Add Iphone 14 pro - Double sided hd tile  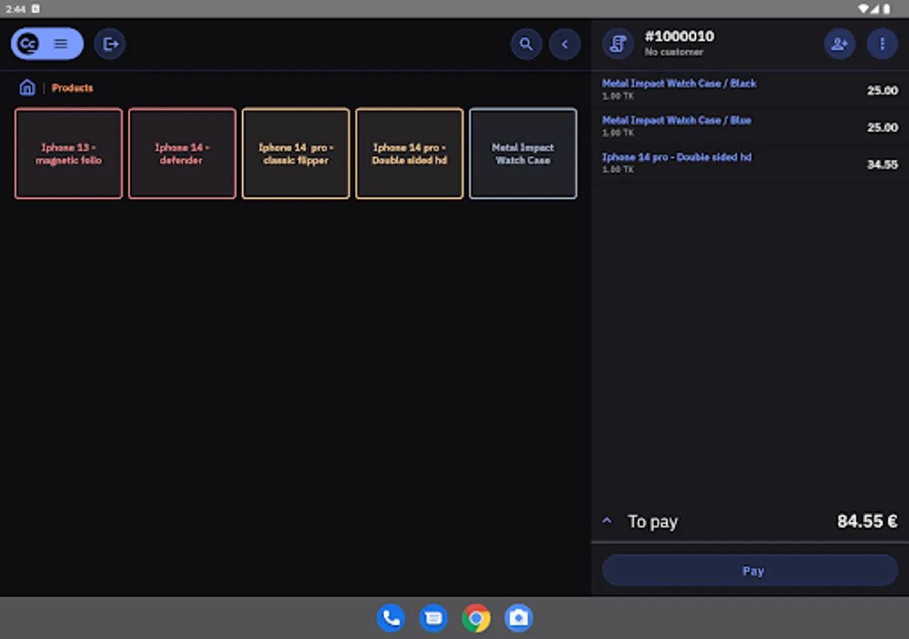click(410, 153)
